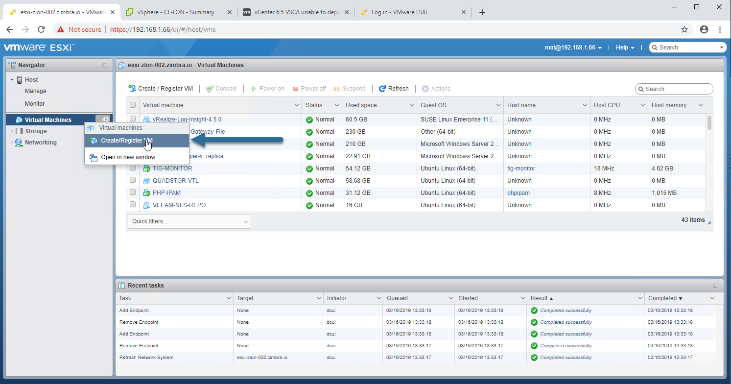
Task: Open the root@192.168.1.66 user dropdown
Action: coord(573,48)
